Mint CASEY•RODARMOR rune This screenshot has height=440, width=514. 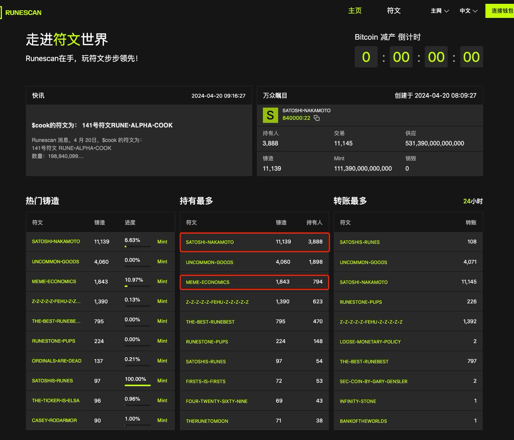tap(162, 420)
